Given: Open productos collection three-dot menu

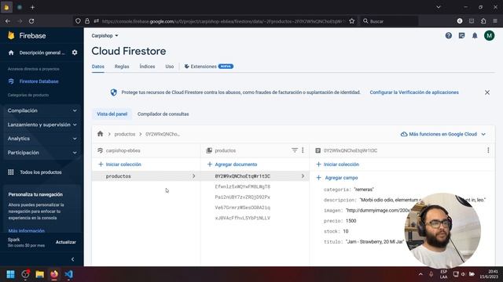Looking at the screenshot, I should [303, 150].
